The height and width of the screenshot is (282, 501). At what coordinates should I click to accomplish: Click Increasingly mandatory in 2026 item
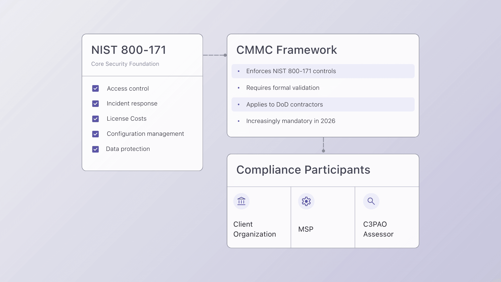coord(290,121)
